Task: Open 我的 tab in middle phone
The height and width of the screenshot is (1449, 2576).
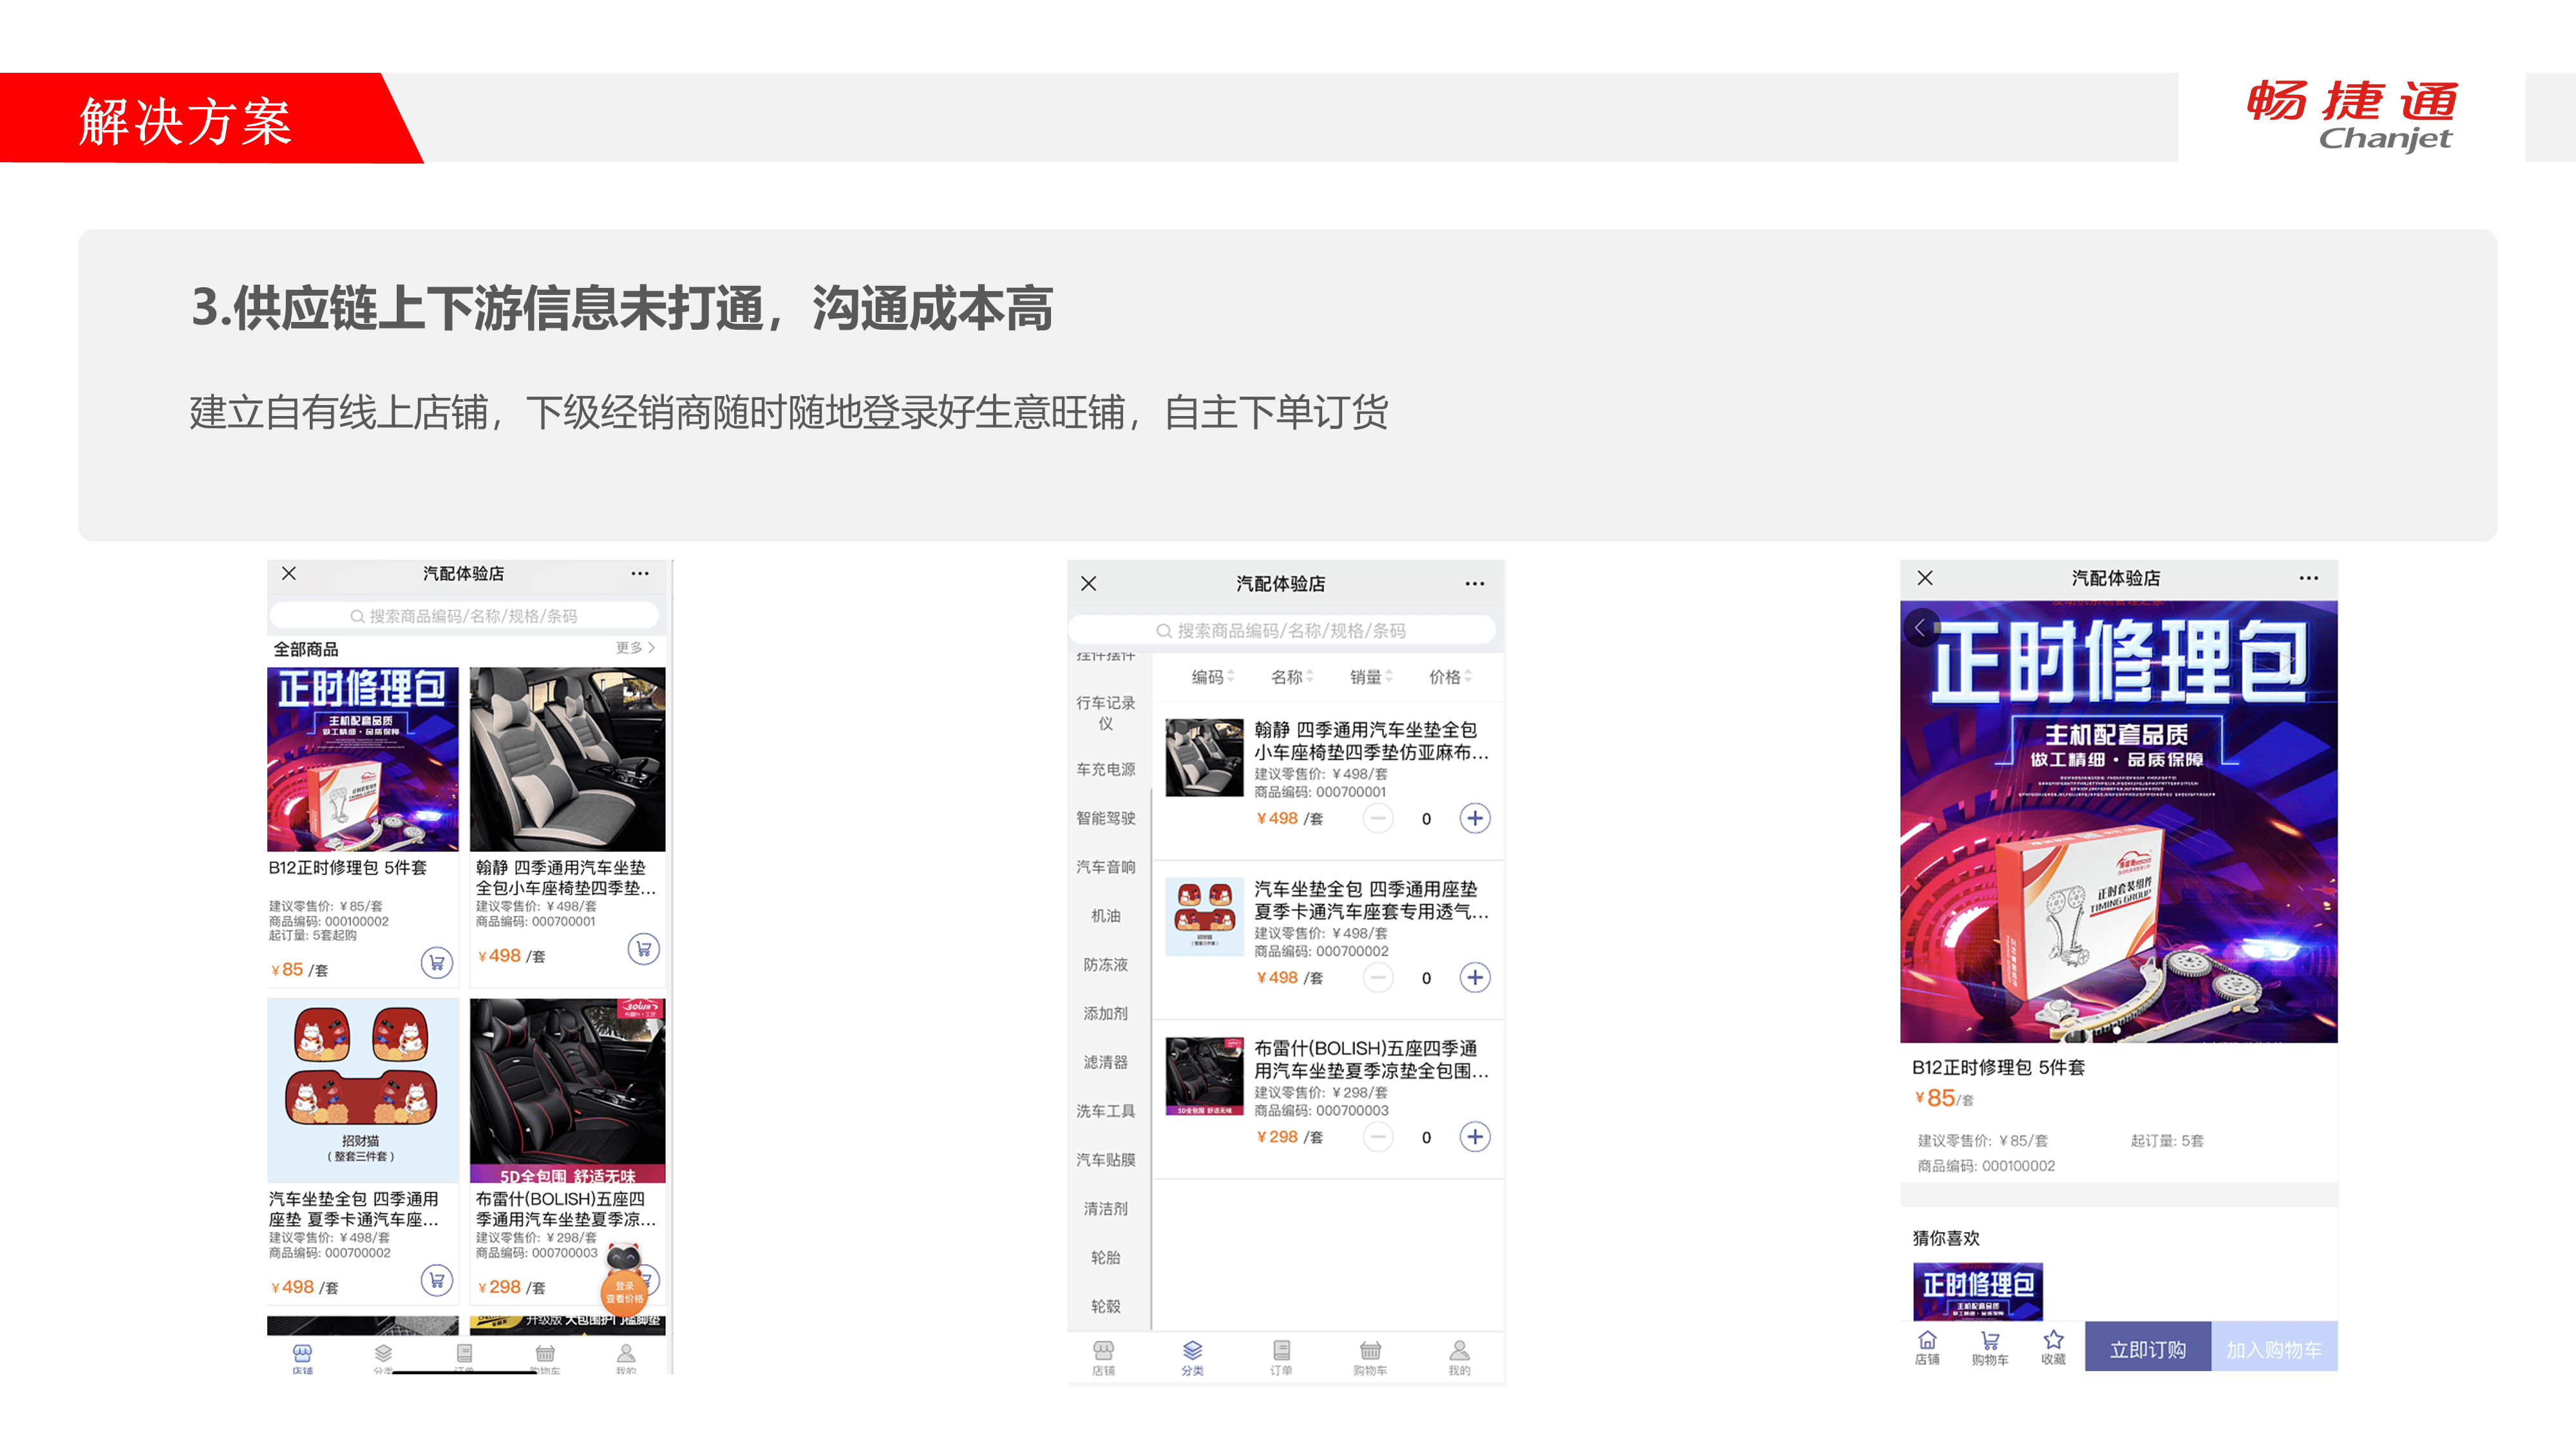Action: (x=1459, y=1357)
